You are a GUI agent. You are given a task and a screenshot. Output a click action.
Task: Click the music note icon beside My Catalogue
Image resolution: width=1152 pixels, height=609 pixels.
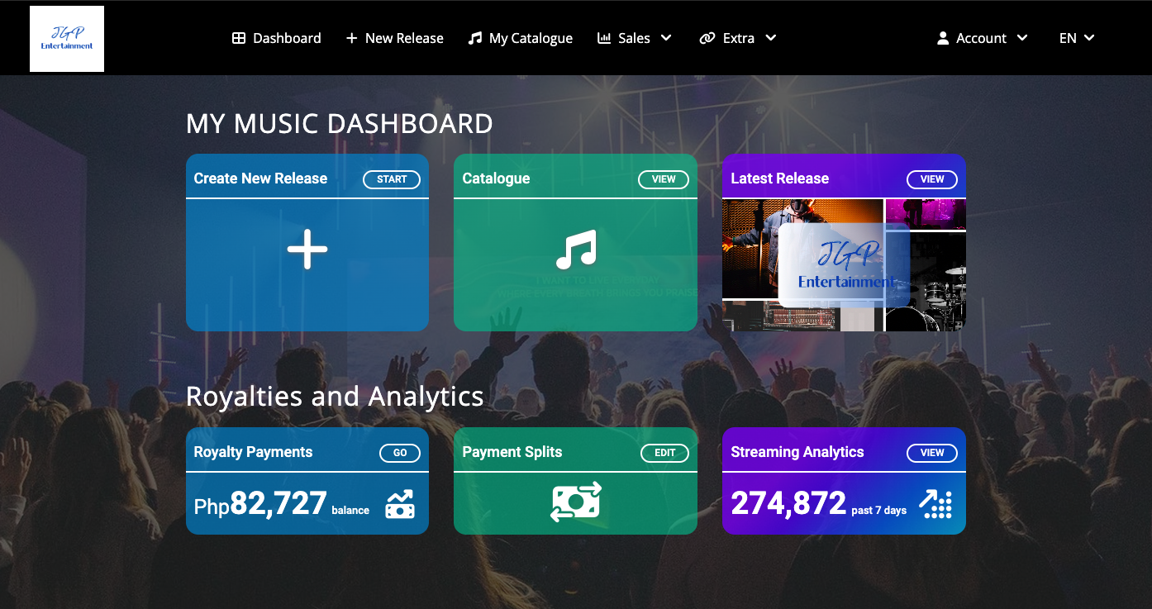(x=475, y=37)
